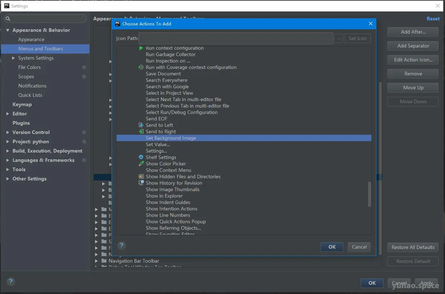The width and height of the screenshot is (445, 294).
Task: Expand Build, Execution, Deployment section
Action: pos(8,151)
